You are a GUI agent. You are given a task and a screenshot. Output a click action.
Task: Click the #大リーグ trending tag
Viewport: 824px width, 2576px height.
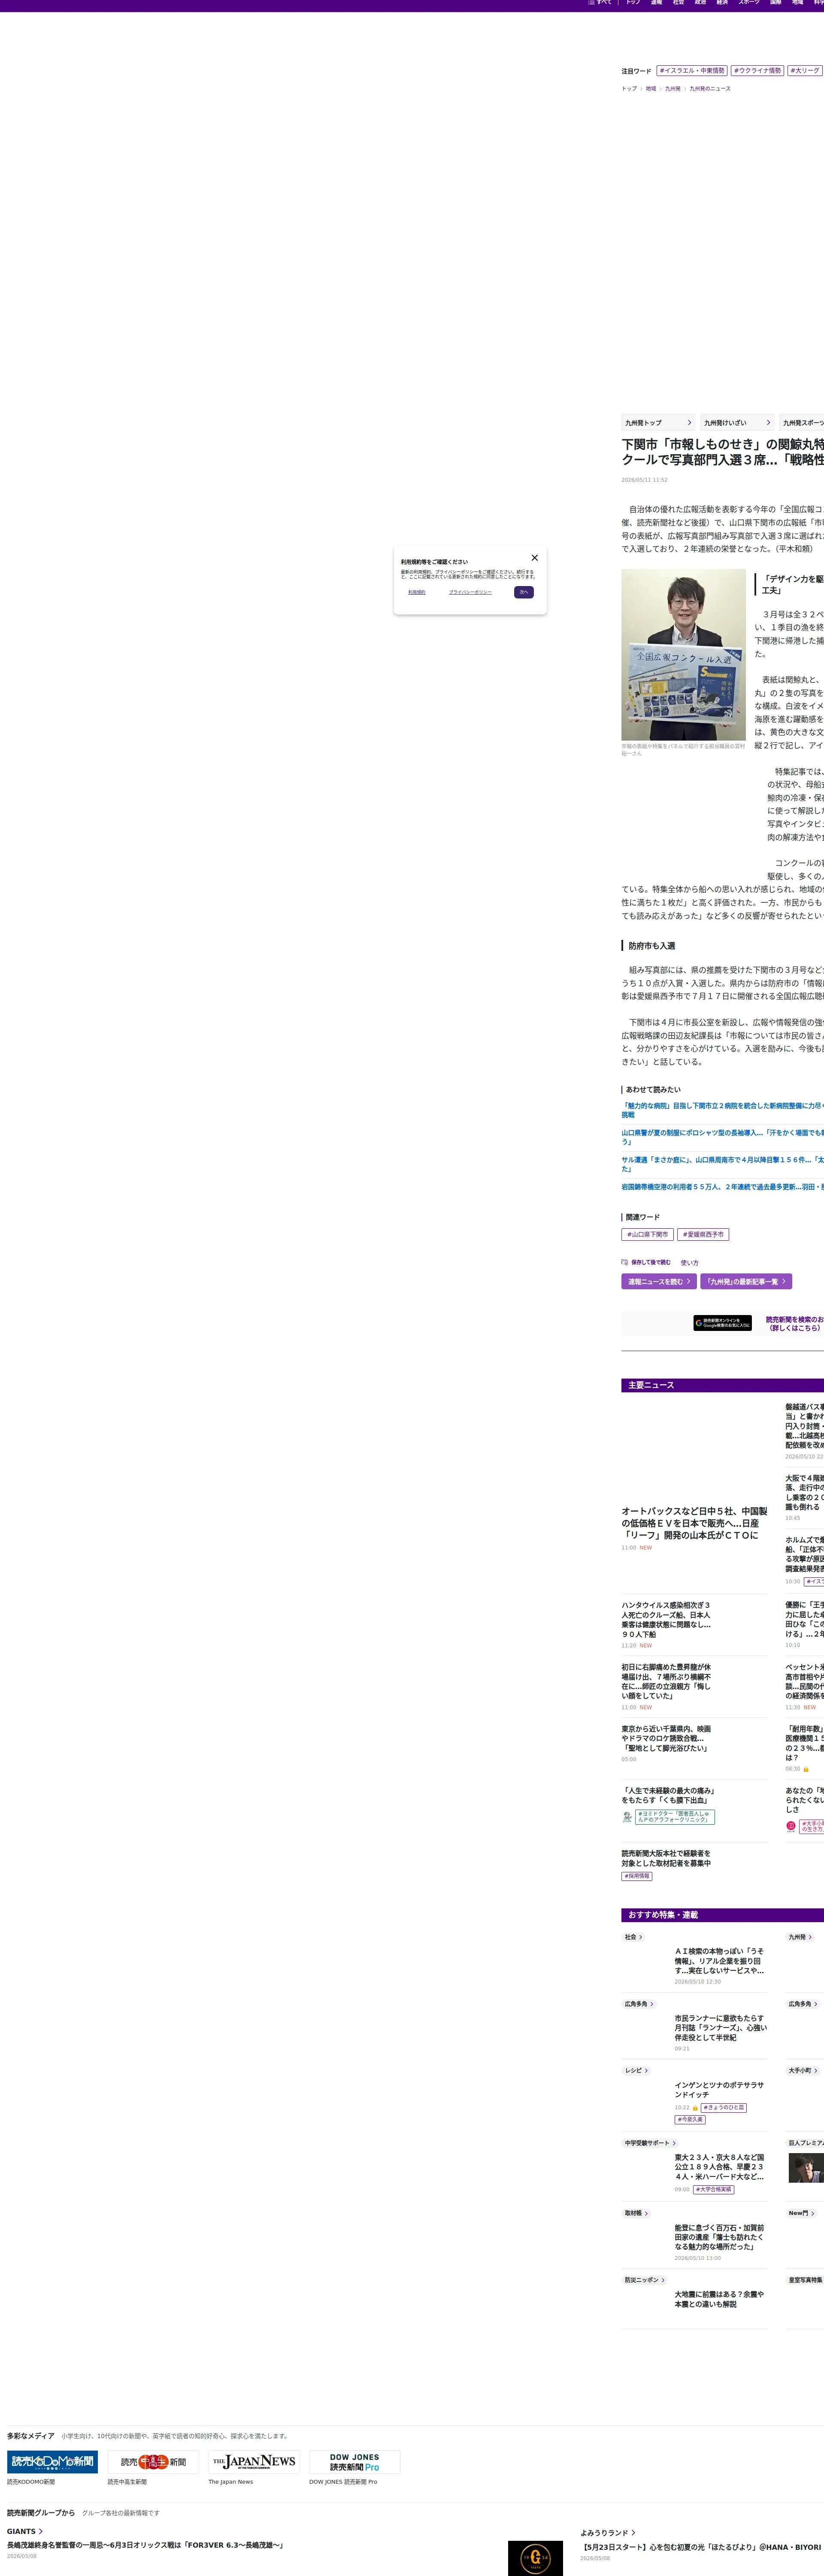point(805,71)
